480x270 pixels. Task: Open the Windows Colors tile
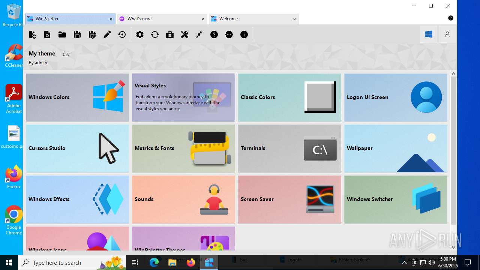click(77, 97)
